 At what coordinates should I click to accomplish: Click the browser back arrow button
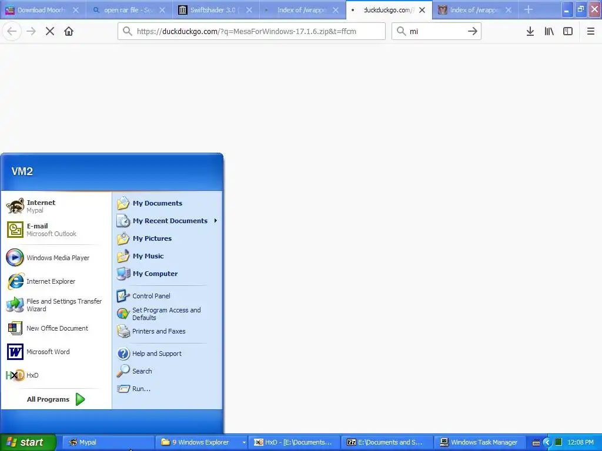pyautogui.click(x=12, y=32)
